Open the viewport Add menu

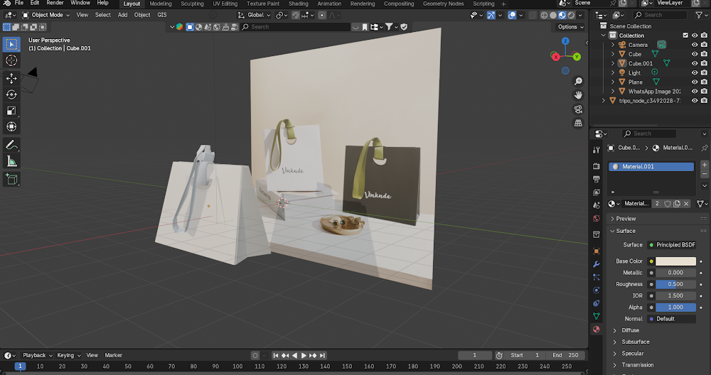[x=122, y=15]
